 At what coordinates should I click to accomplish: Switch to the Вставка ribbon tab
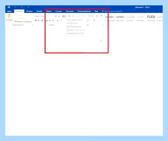(x=29, y=11)
